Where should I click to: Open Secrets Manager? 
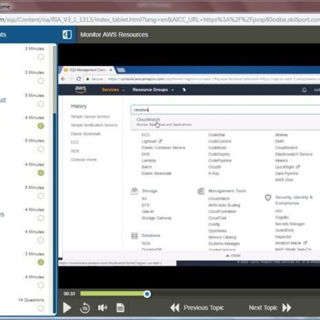(290, 224)
